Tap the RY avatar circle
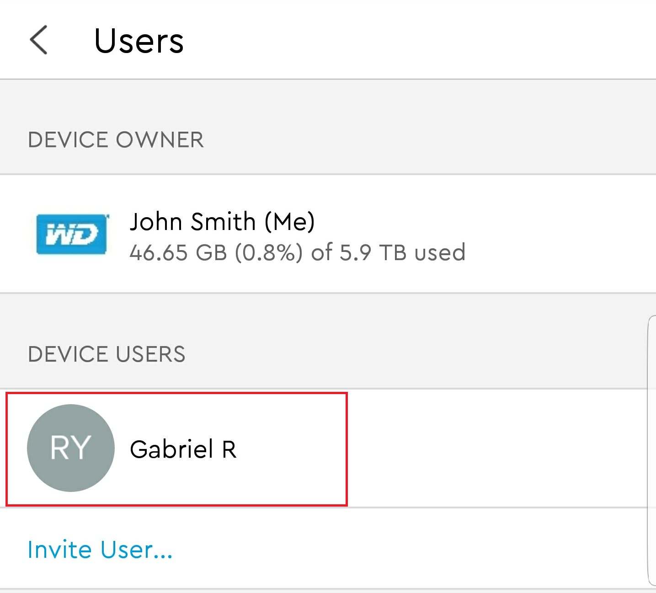This screenshot has width=656, height=593. (x=71, y=448)
